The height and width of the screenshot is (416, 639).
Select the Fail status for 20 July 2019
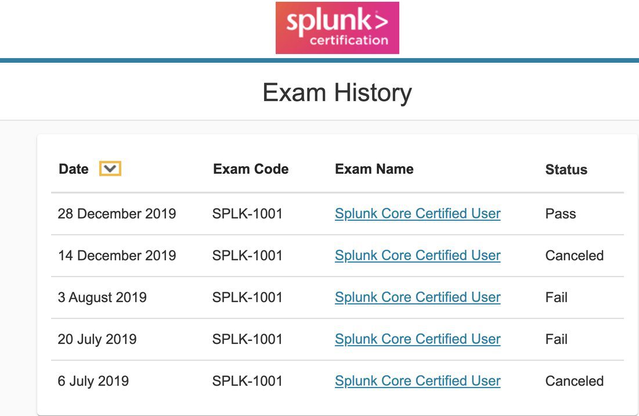(556, 339)
